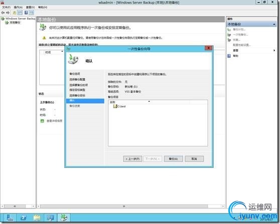The image size is (280, 224).
Task: Select the highlighted 确认 wizard step
Action: (85, 101)
